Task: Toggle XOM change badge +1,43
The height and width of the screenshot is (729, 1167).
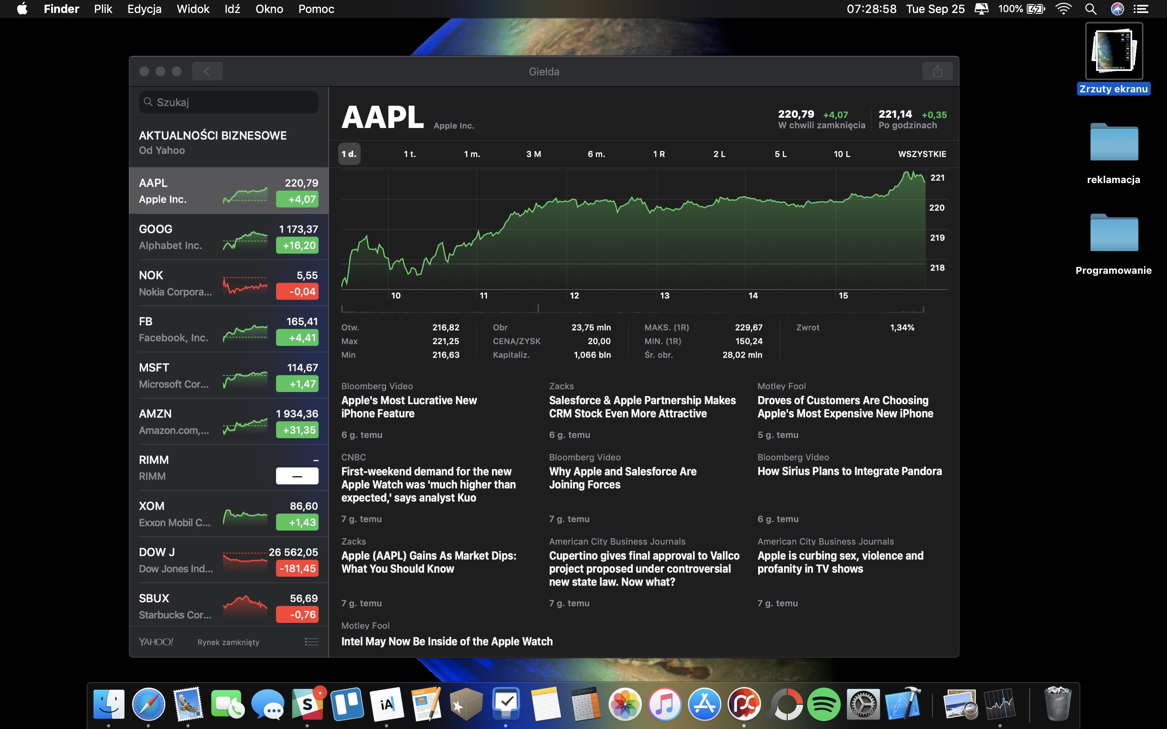Action: [297, 522]
